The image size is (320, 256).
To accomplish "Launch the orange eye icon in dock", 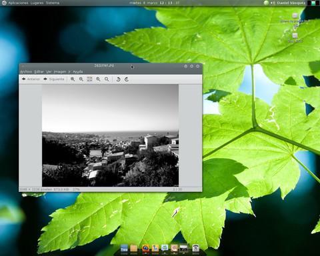I will point(145,248).
